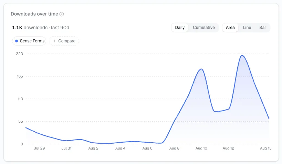The width and height of the screenshot is (282, 164).
Task: Click the Jul 29 axis label
Action: [39, 148]
